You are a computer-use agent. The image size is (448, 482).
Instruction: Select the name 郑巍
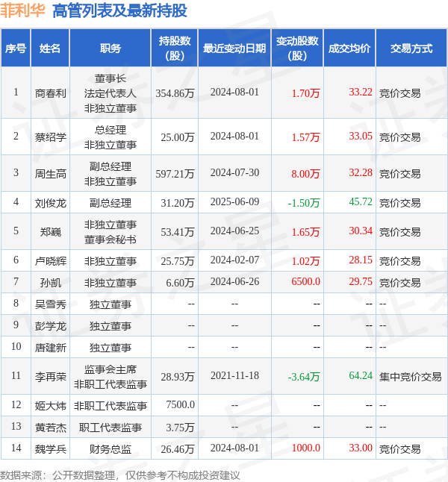(51, 232)
